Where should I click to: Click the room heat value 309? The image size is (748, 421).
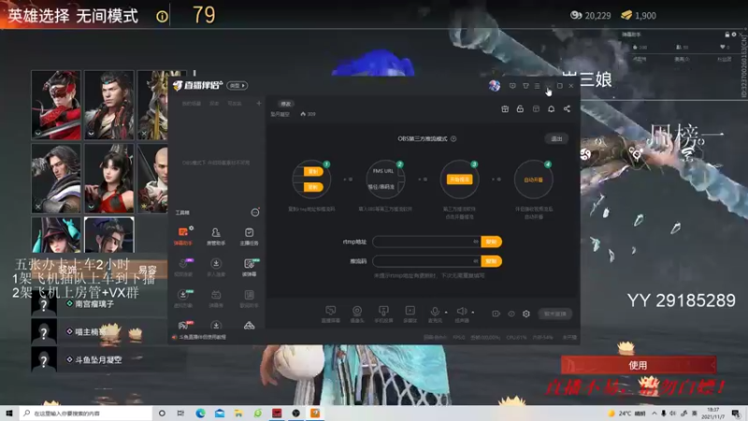point(309,114)
